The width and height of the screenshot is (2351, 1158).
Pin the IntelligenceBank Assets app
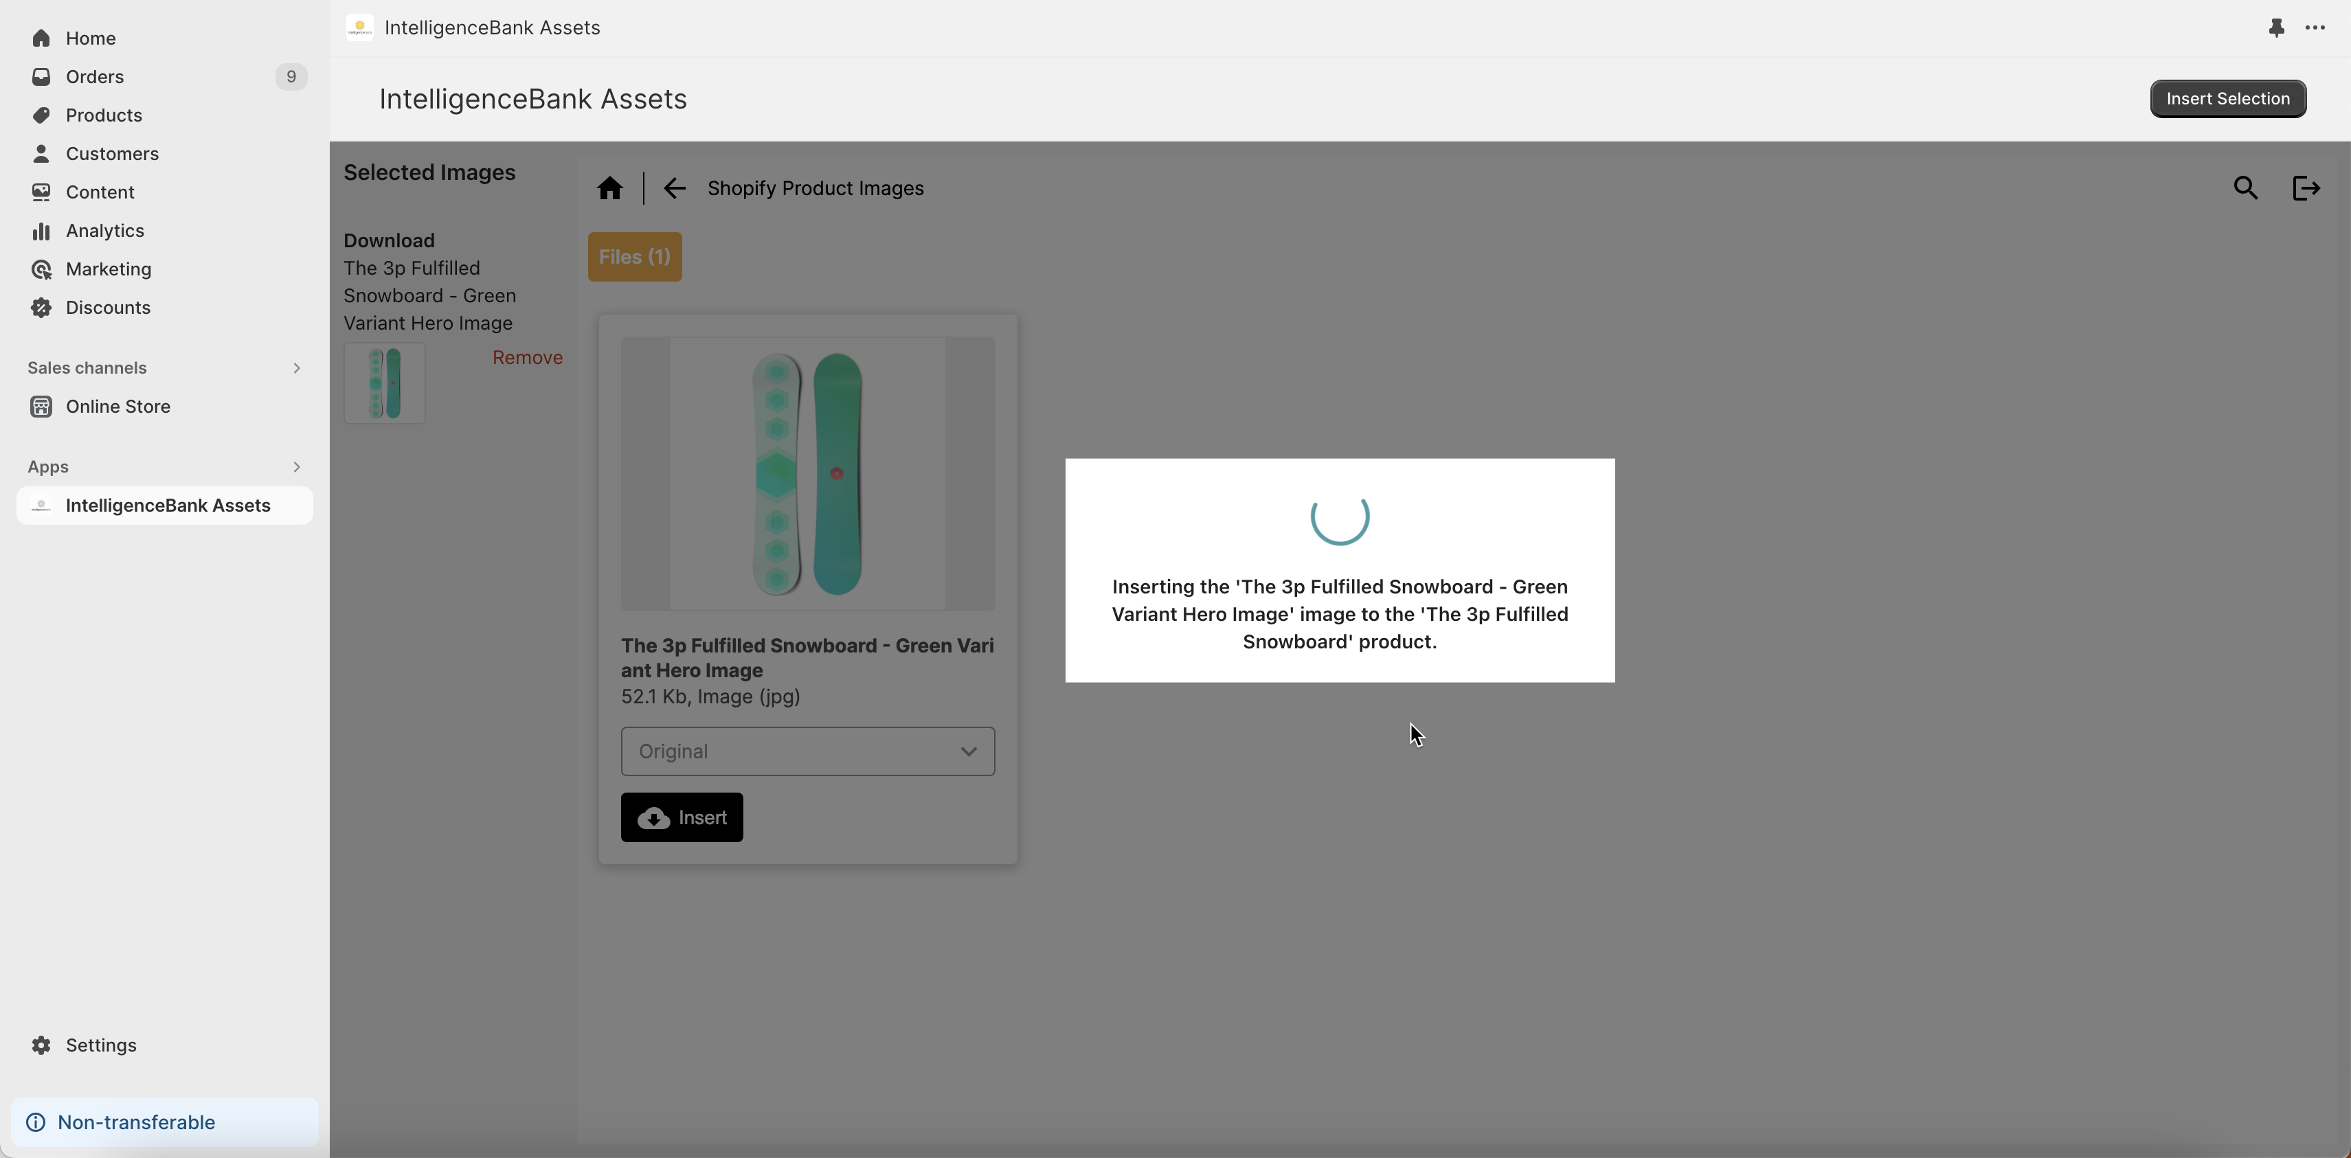(x=2276, y=27)
